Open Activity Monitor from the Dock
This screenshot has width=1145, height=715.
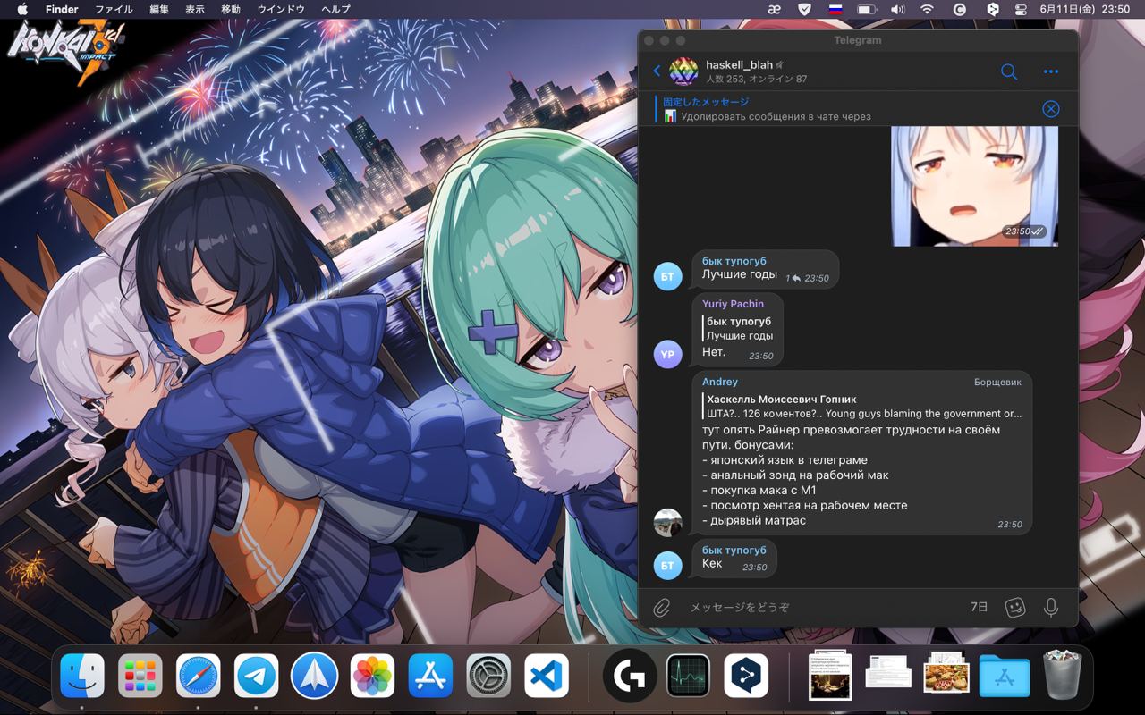688,676
